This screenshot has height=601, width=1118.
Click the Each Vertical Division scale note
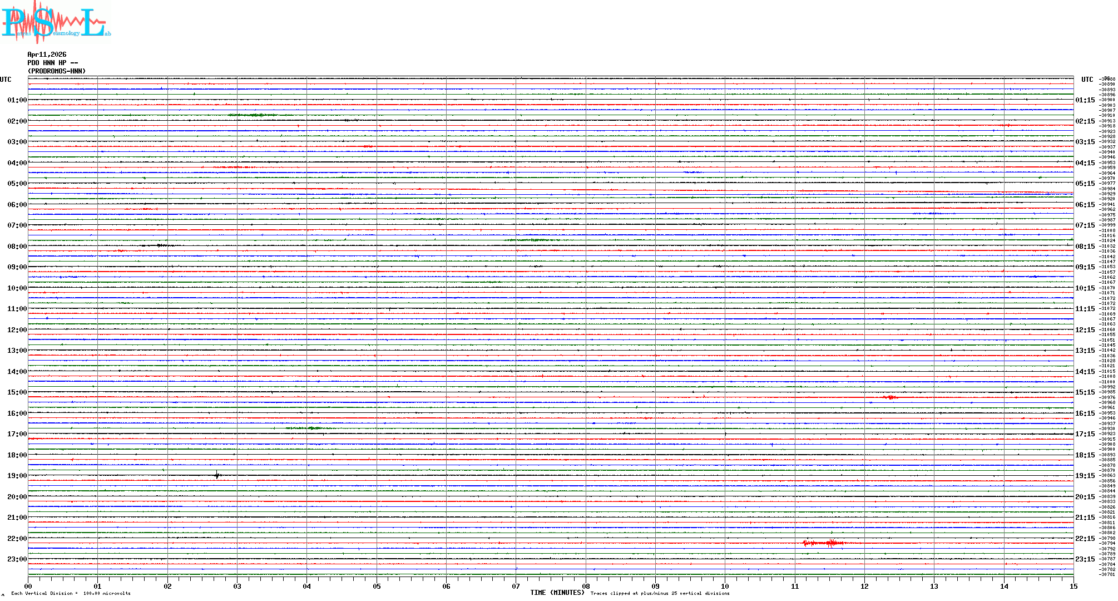(71, 593)
